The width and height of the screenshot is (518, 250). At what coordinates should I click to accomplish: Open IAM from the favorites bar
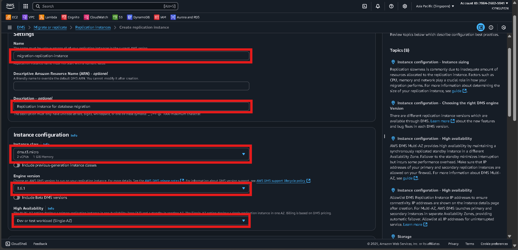[160, 17]
